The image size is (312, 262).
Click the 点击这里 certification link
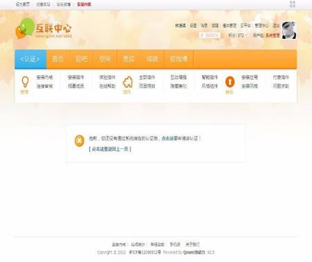click(169, 138)
